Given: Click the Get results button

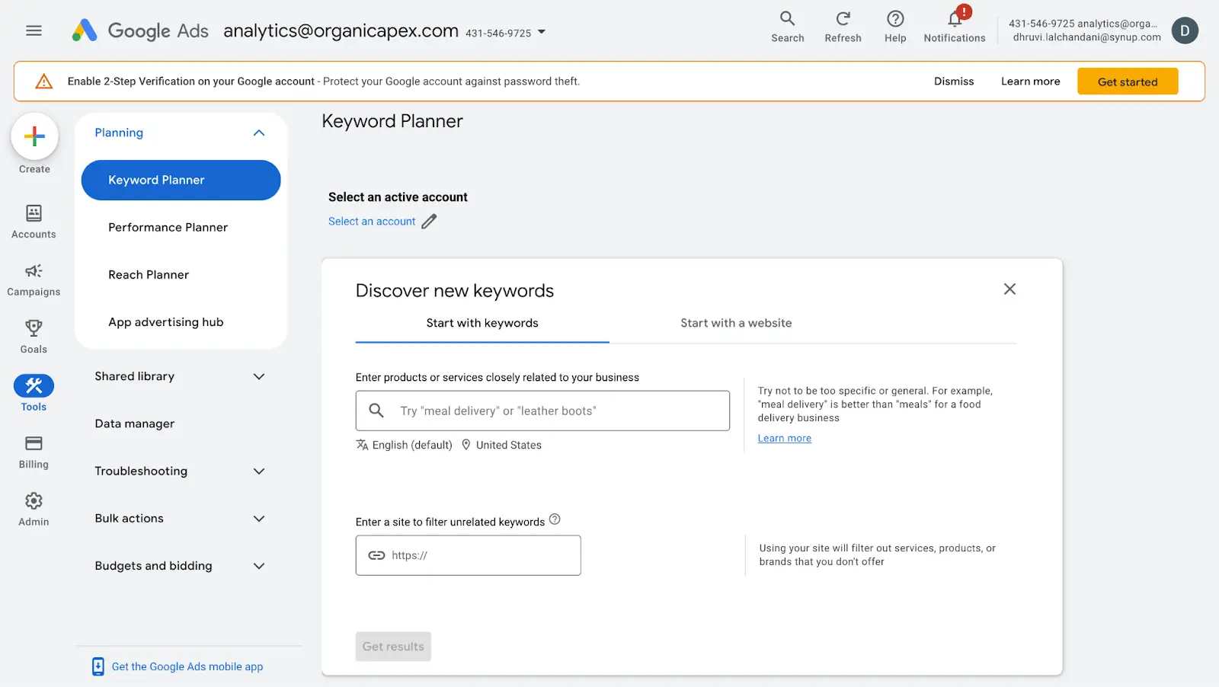Looking at the screenshot, I should click(x=393, y=647).
